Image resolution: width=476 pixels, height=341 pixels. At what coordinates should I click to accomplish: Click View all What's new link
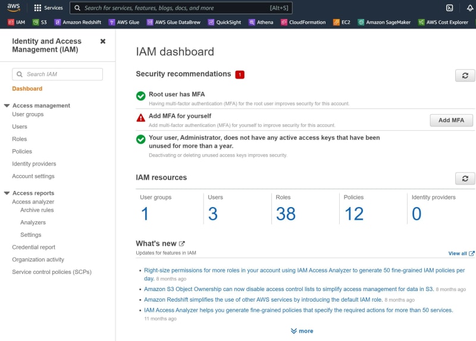461,254
